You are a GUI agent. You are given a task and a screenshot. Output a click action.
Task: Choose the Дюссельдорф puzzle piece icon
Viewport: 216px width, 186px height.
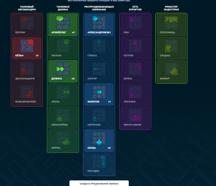point(27,69)
